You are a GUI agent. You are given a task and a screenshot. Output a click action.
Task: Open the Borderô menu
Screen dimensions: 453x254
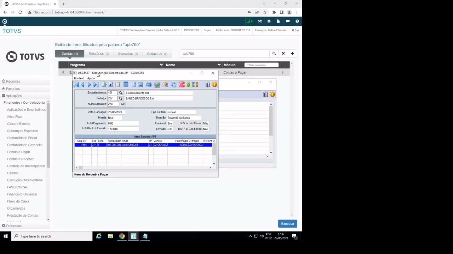pos(79,78)
